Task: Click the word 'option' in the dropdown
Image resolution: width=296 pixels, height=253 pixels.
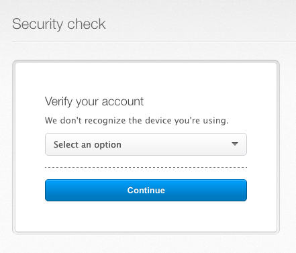Action: click(x=107, y=145)
